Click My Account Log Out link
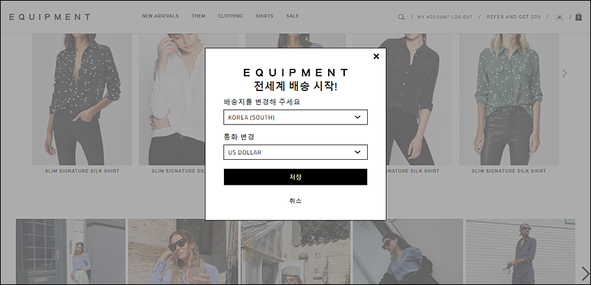Screen dimensions: 591x285 [445, 17]
